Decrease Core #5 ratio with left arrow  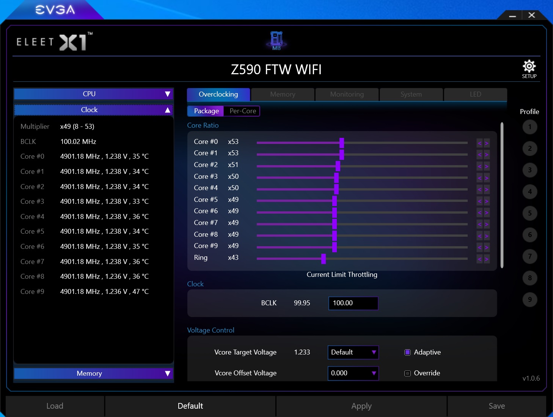479,201
